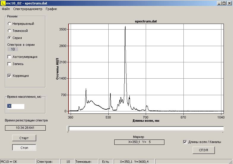Image resolution: width=233 pixels, height=164 pixels.
Task: Toggle Длины волн / Каналы checkbox
Action: (185, 142)
